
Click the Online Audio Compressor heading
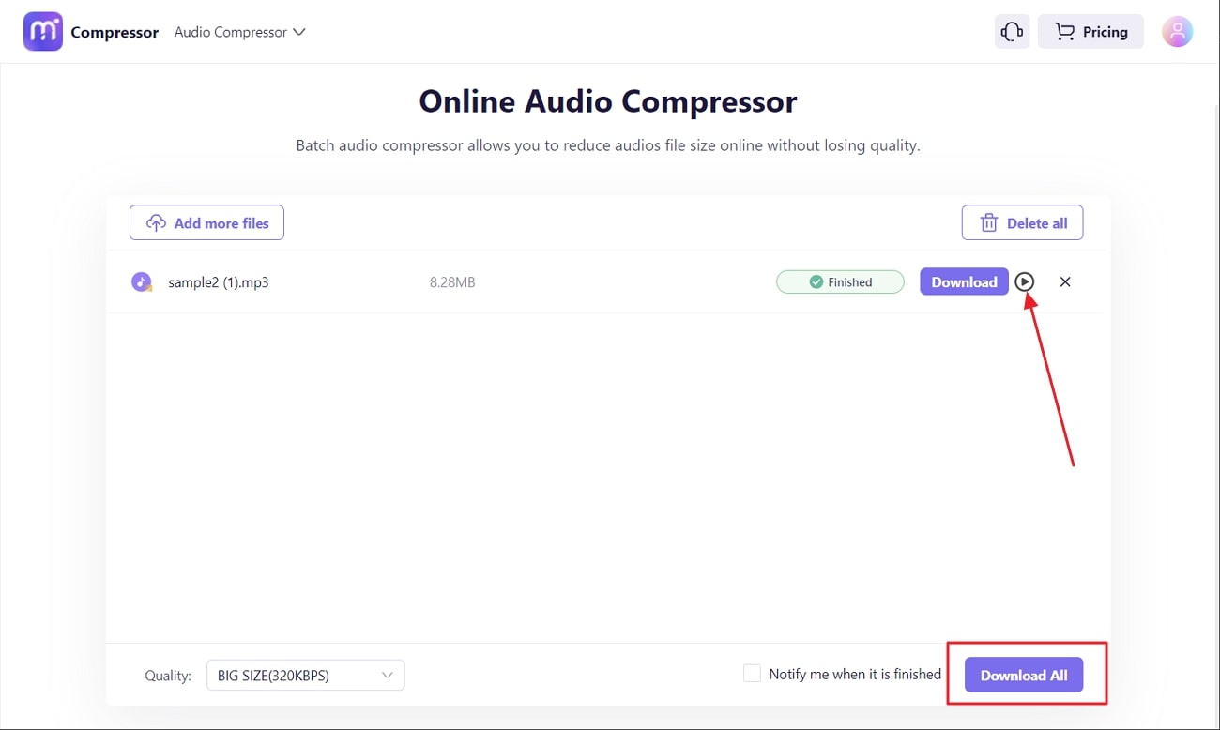tap(608, 101)
